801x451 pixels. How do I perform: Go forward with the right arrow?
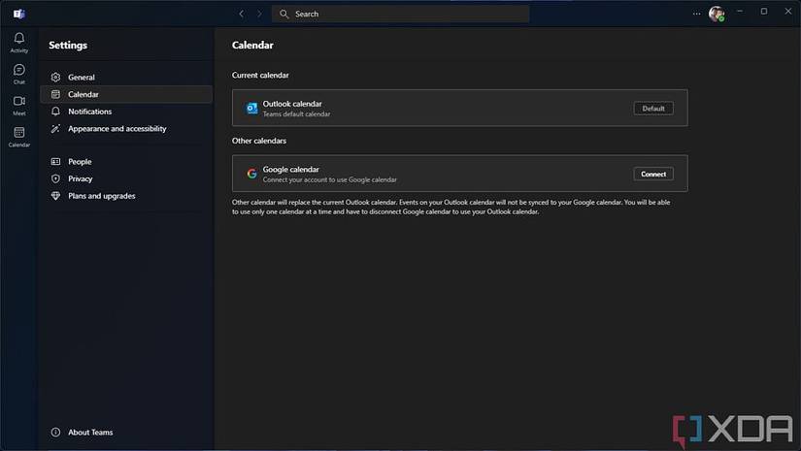pos(259,14)
